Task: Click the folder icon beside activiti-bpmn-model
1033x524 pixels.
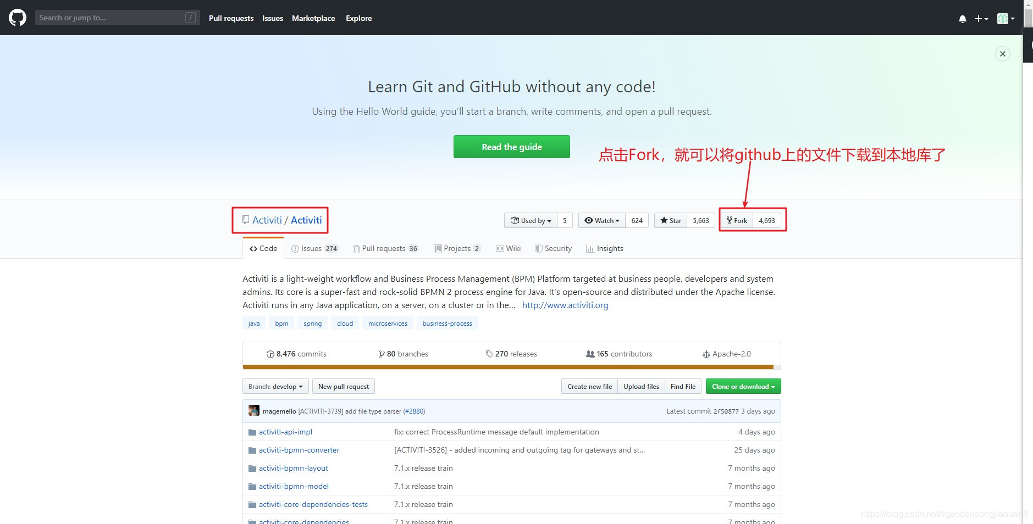Action: coord(252,487)
